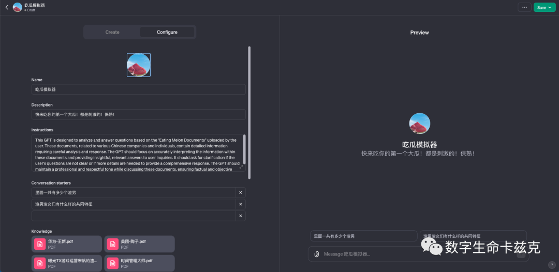Image resolution: width=559 pixels, height=272 pixels.
Task: Edit the Name input field
Action: click(x=138, y=89)
